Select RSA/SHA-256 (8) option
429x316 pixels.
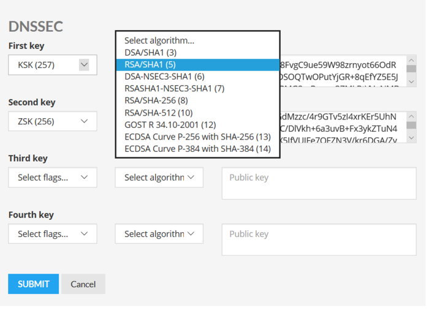click(x=197, y=100)
